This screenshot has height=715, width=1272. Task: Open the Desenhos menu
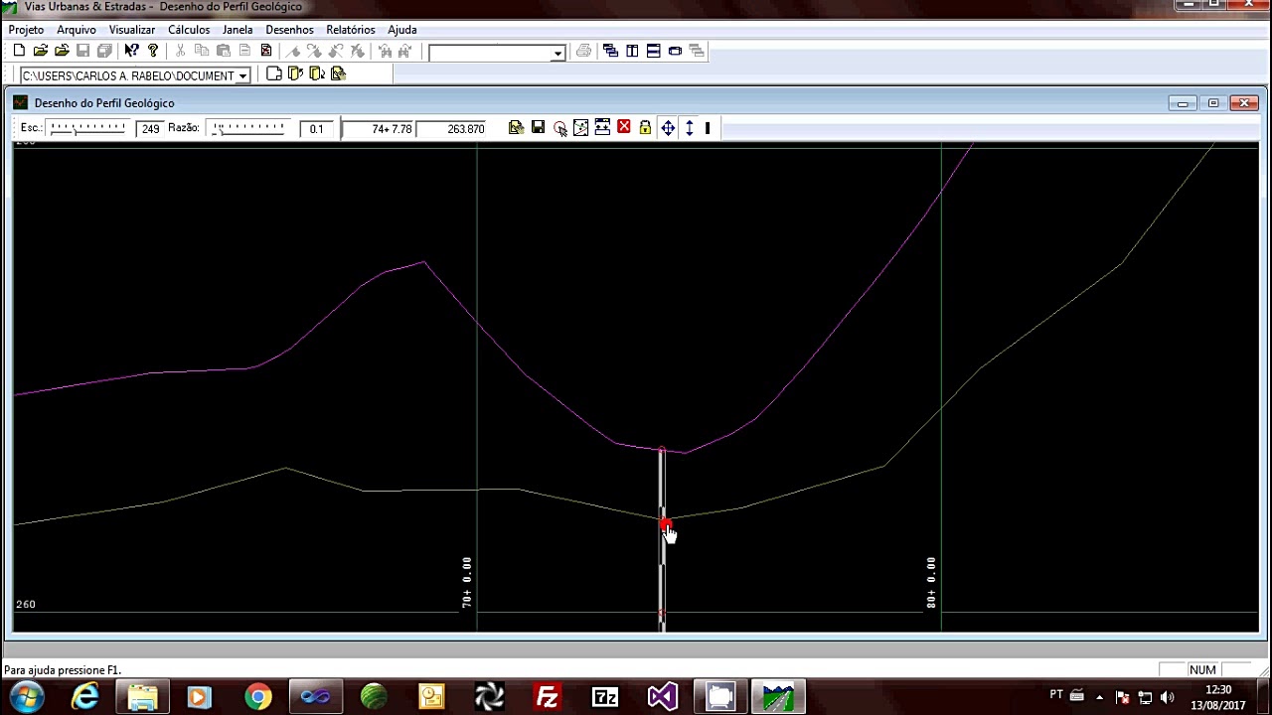point(289,30)
